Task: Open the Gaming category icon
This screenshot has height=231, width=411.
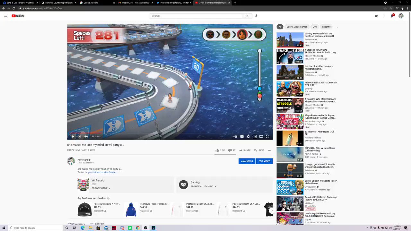Action: tap(183, 184)
